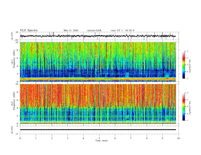Screen dimensions: 201x155
Task: Click time axis tick "6"
Action: click(115, 138)
